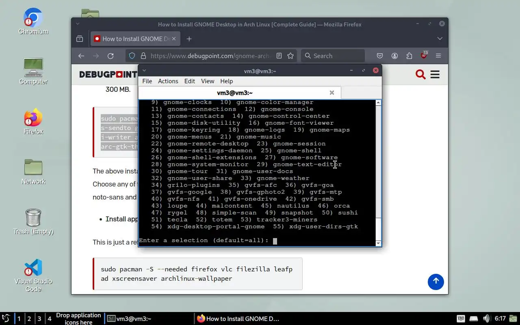Open the taskbar start menu icon
The height and width of the screenshot is (325, 520).
6,318
